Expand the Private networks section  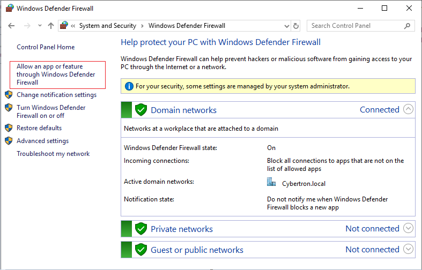tap(408, 228)
